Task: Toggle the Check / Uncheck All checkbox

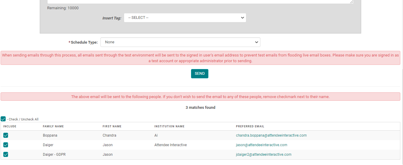Action: tap(3, 119)
